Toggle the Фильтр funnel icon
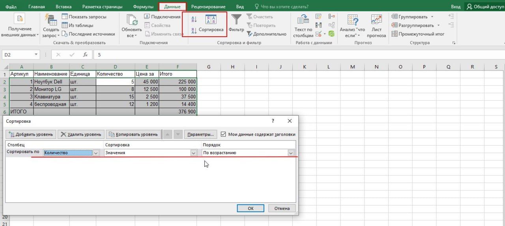 pyautogui.click(x=236, y=20)
